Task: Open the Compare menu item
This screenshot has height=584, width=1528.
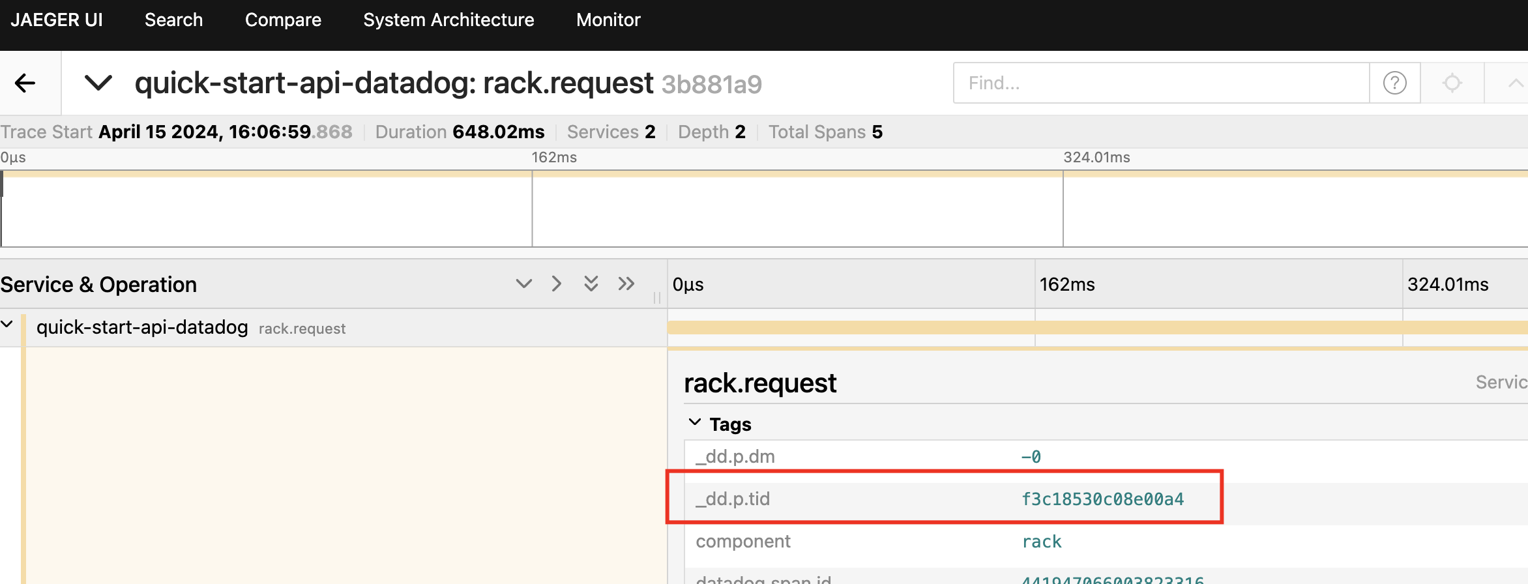Action: [283, 20]
